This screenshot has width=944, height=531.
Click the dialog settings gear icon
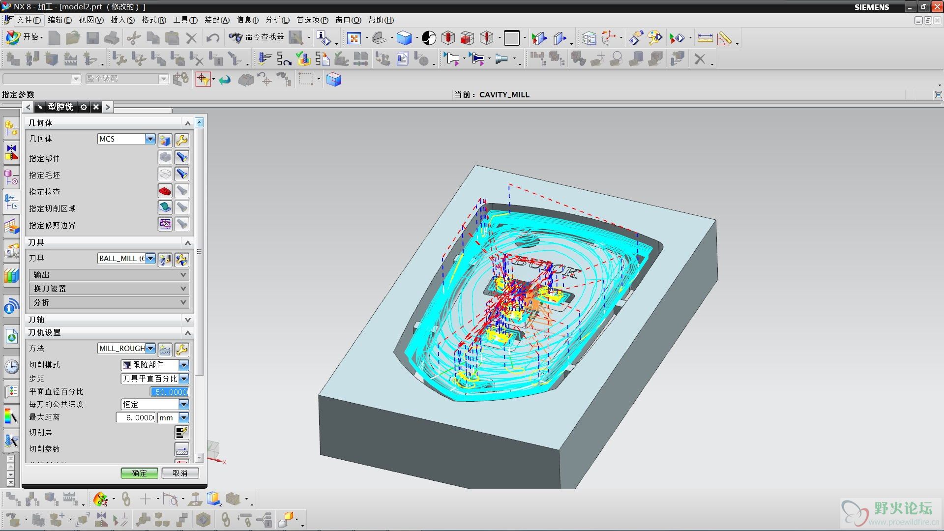click(84, 107)
